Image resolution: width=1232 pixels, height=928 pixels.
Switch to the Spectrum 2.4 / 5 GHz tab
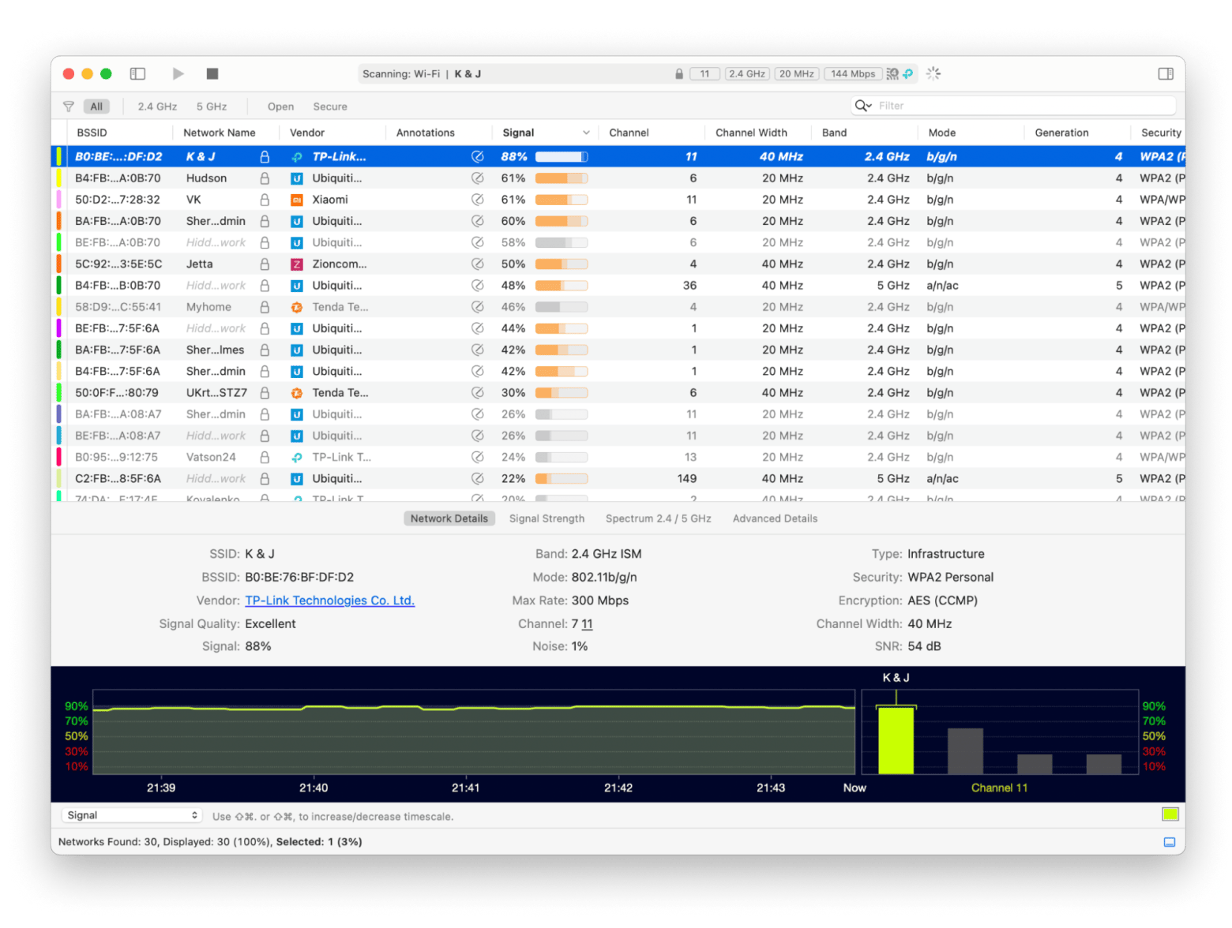point(658,518)
